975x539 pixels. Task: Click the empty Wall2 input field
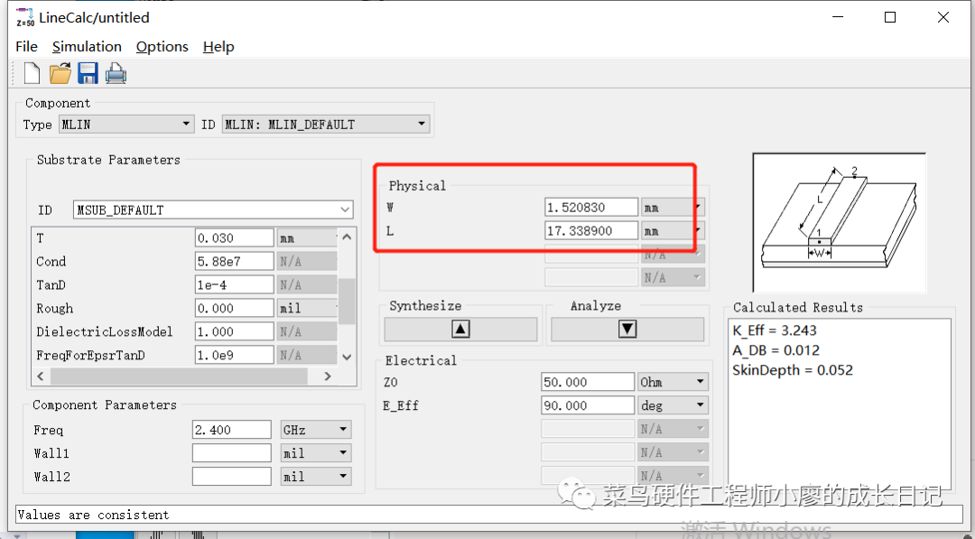(232, 477)
